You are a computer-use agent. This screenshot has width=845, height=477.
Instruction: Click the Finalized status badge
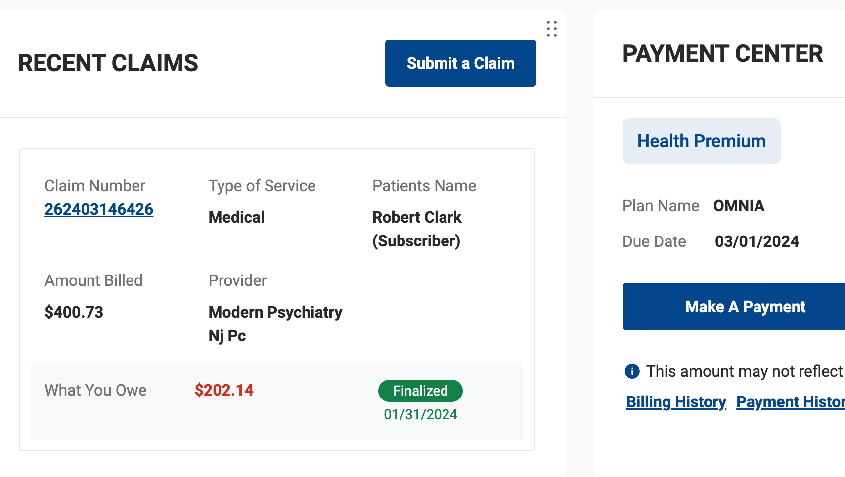[x=420, y=391]
